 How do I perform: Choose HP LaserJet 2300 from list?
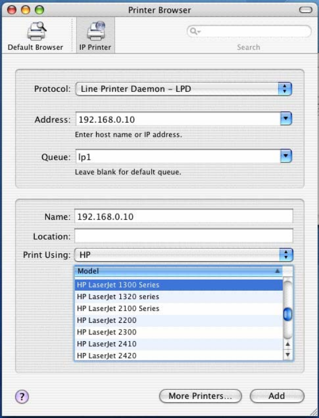coord(179,332)
